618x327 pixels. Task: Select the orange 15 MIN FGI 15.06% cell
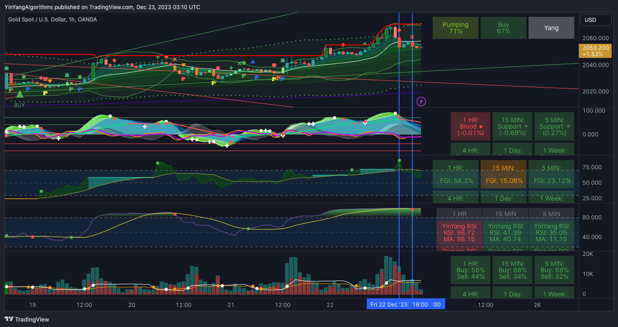coord(504,174)
